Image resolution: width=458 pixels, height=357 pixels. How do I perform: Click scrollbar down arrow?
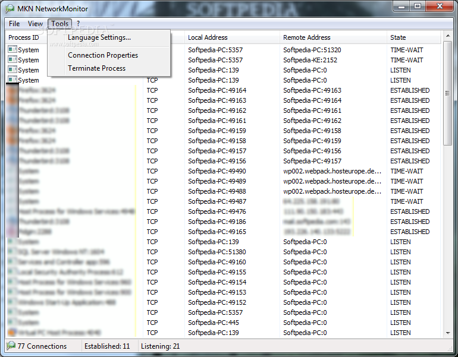(447, 333)
